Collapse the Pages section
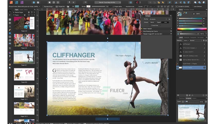 pyautogui.click(x=14, y=15)
